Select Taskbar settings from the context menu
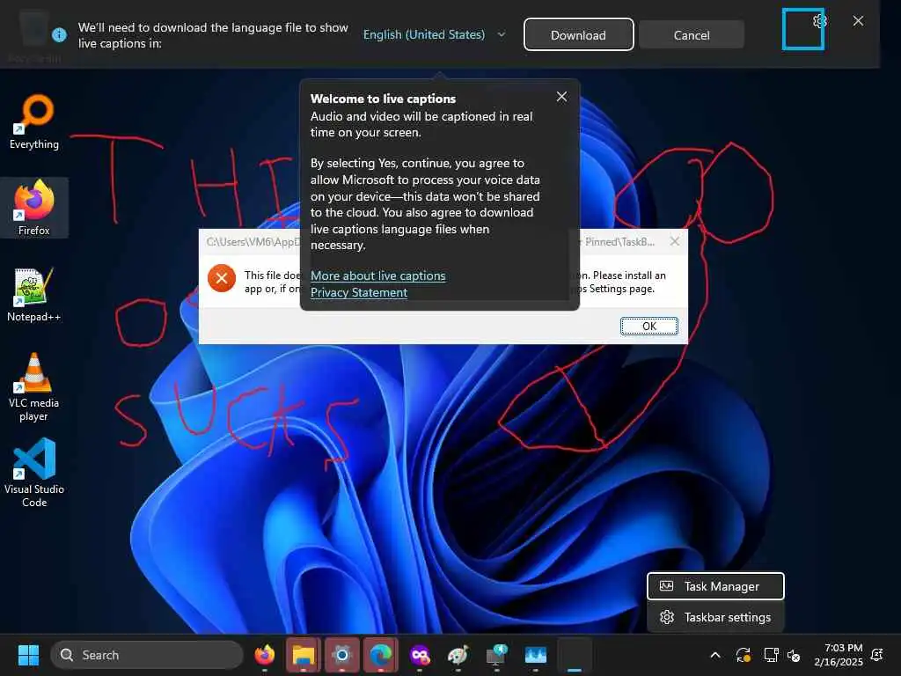Image resolution: width=901 pixels, height=676 pixels. pos(715,617)
